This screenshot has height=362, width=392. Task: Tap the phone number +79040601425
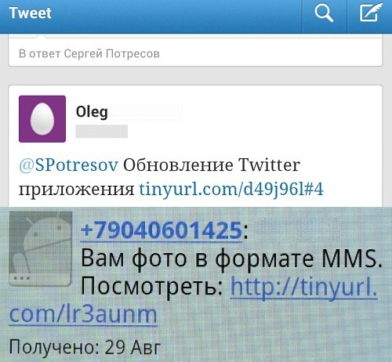tap(162, 230)
